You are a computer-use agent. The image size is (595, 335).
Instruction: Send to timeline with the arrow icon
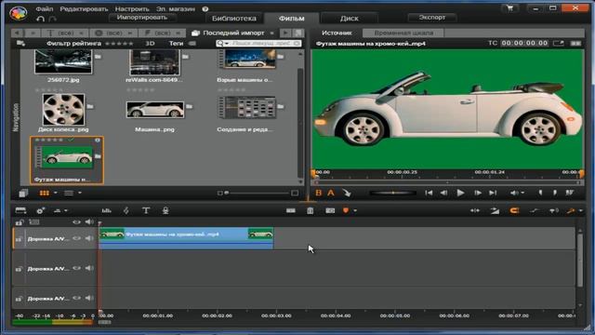point(347,193)
